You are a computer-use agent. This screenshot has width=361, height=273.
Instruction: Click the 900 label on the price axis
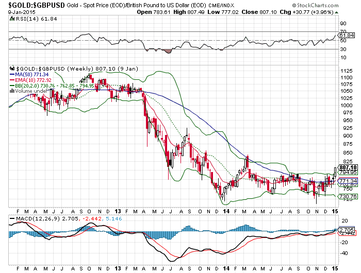click(x=348, y=135)
